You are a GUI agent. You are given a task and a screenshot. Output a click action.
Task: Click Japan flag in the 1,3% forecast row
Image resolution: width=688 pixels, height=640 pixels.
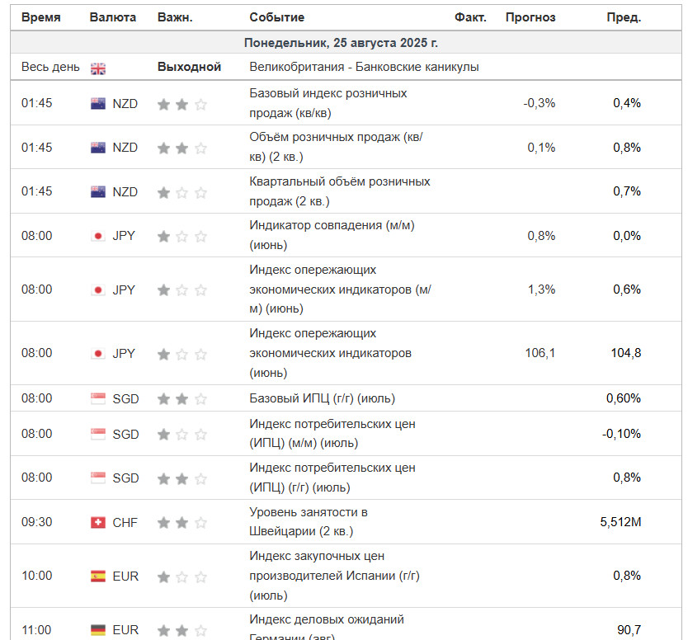click(x=98, y=290)
